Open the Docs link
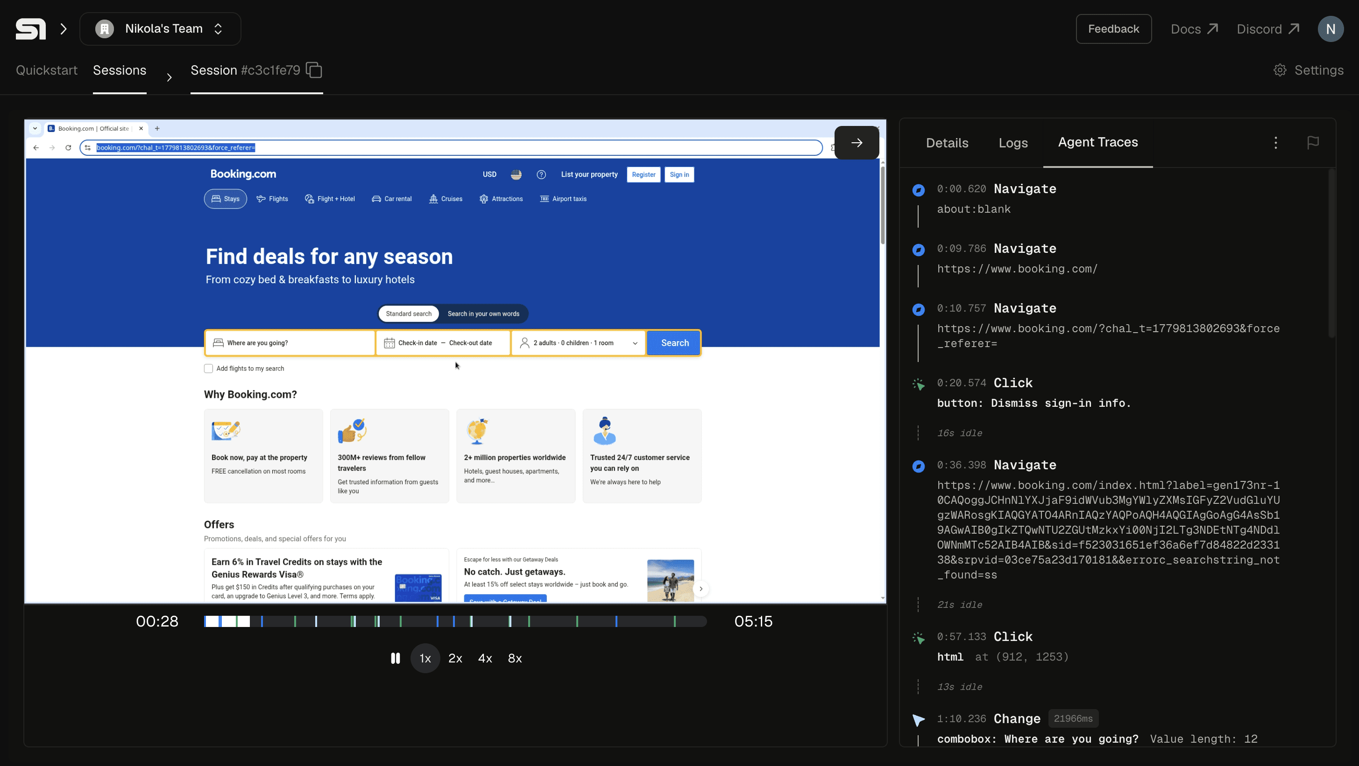This screenshot has height=766, width=1359. click(1194, 29)
